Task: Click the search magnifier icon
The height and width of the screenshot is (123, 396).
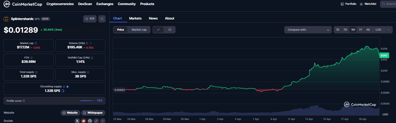Action: click(x=384, y=4)
